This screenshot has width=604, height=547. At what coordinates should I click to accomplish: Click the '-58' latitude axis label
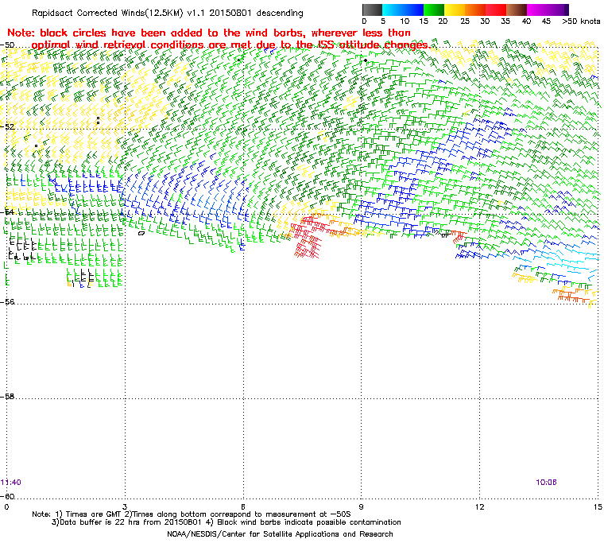[x=7, y=396]
